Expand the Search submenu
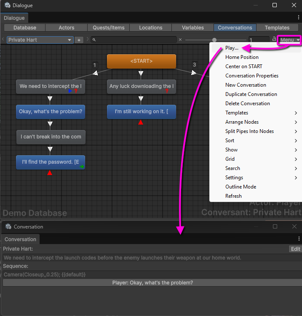The width and height of the screenshot is (302, 316). point(256,168)
